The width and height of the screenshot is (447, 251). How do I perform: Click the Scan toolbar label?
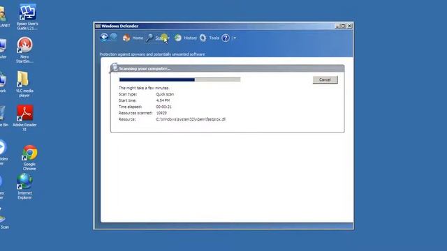tap(161, 38)
